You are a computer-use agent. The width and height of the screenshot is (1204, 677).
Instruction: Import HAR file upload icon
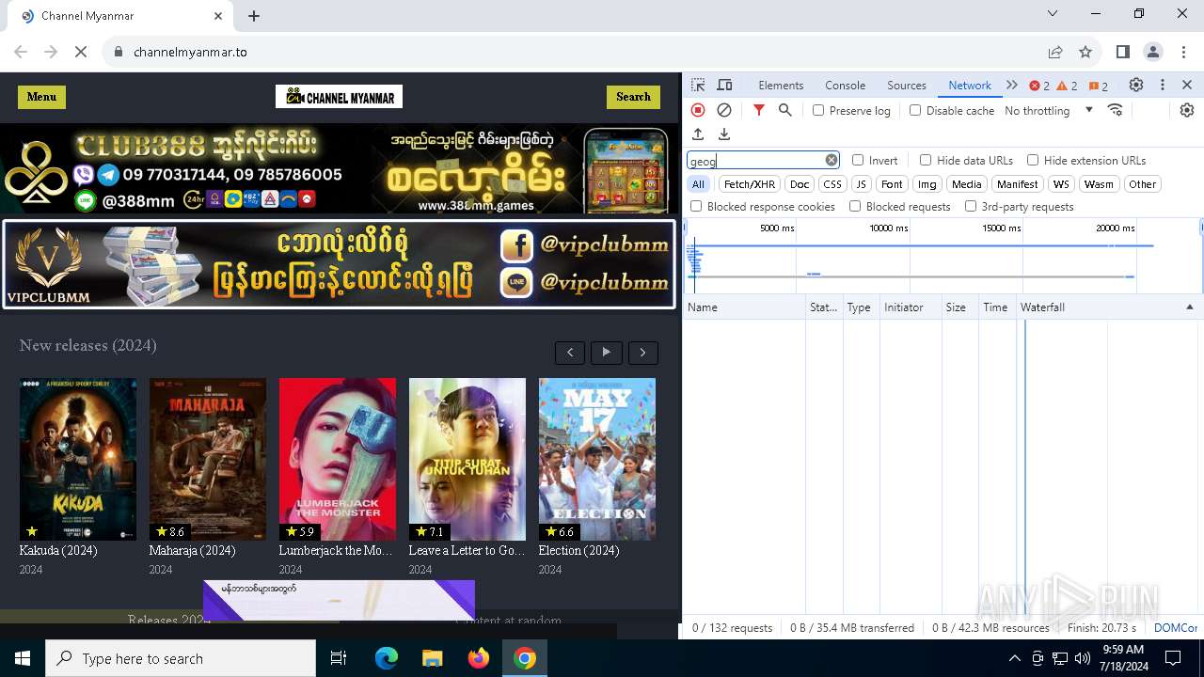point(698,134)
